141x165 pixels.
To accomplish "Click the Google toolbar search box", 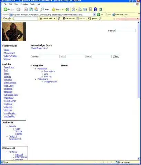I will click(26, 19).
